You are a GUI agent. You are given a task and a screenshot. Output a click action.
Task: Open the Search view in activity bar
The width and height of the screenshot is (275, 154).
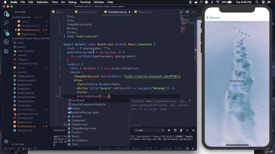(x=6, y=23)
